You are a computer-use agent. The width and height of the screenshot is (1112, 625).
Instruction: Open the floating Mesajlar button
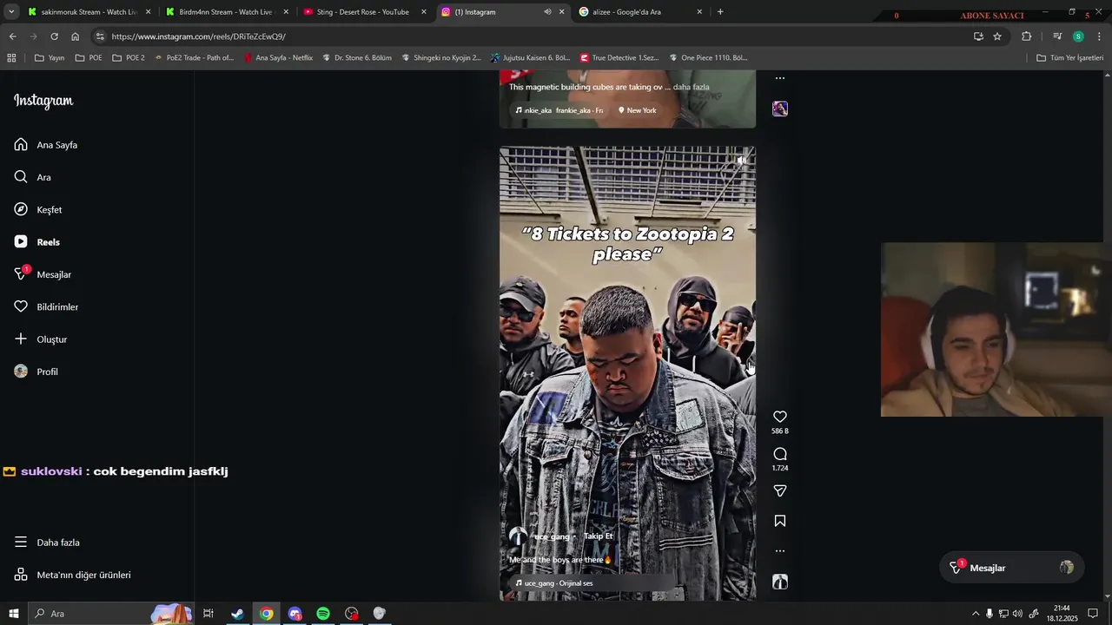click(1012, 568)
